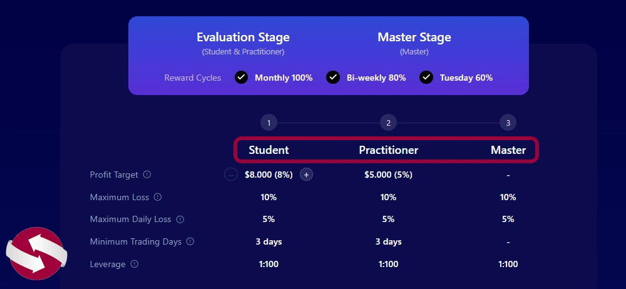Viewport: 626px width, 289px height.
Task: Click the Evaluation Stage title
Action: click(243, 37)
